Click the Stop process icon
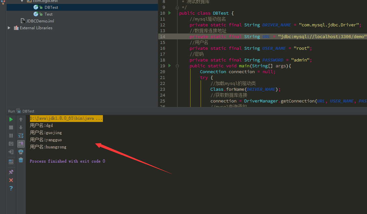Viewport: 367px width, 214px height. pyautogui.click(x=11, y=127)
